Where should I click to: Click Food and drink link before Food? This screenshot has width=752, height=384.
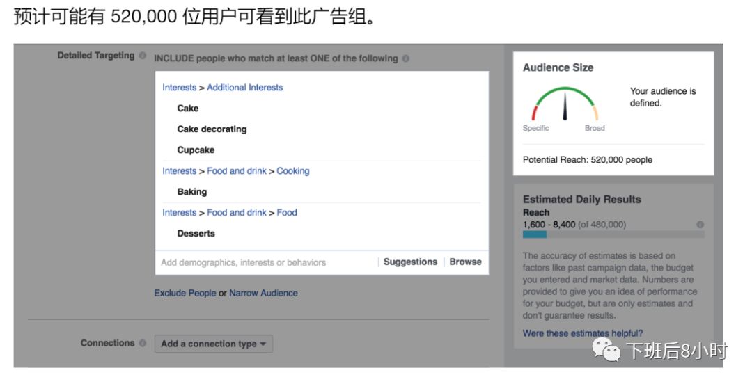tap(237, 212)
